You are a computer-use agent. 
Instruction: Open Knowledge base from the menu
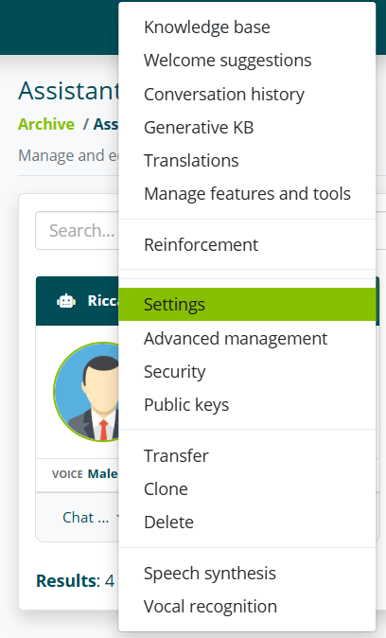coord(247,27)
